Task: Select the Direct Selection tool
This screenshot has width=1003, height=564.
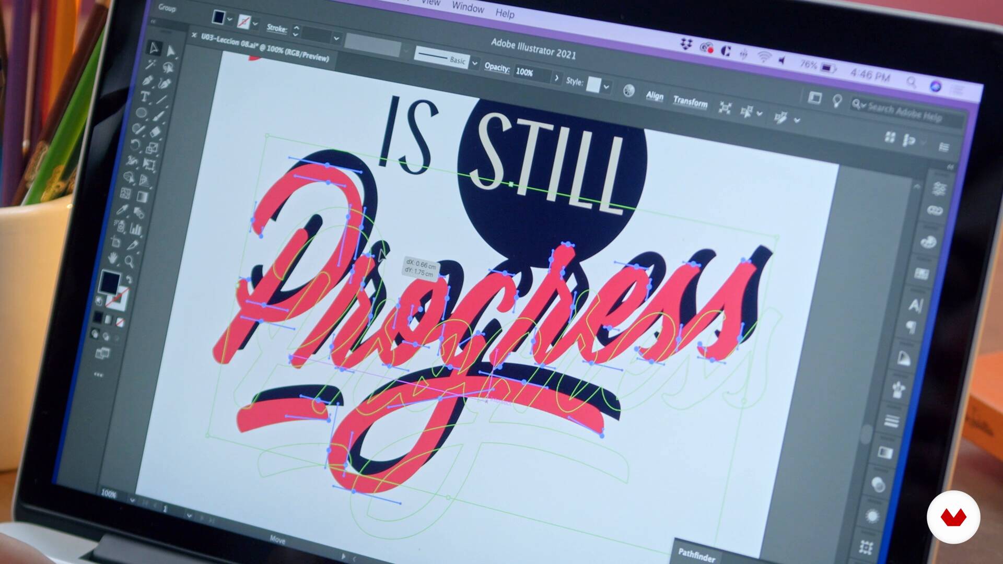Action: 171,51
